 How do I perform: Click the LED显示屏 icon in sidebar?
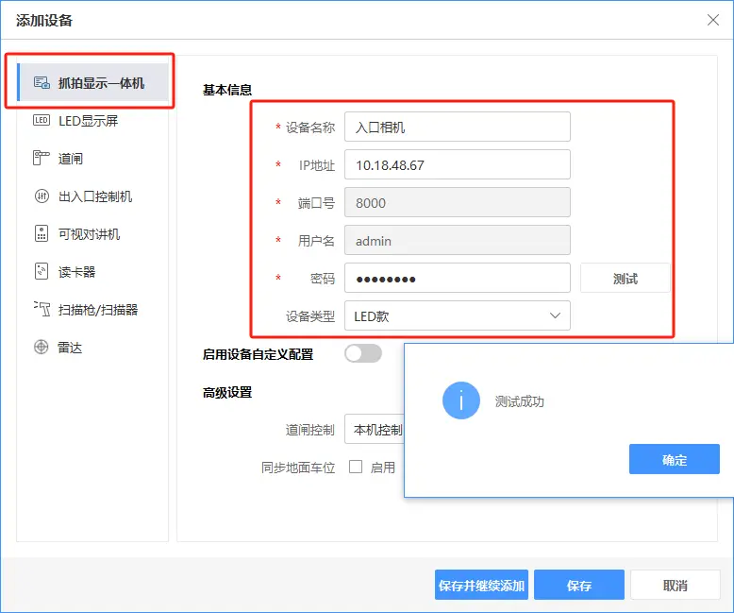pyautogui.click(x=42, y=121)
